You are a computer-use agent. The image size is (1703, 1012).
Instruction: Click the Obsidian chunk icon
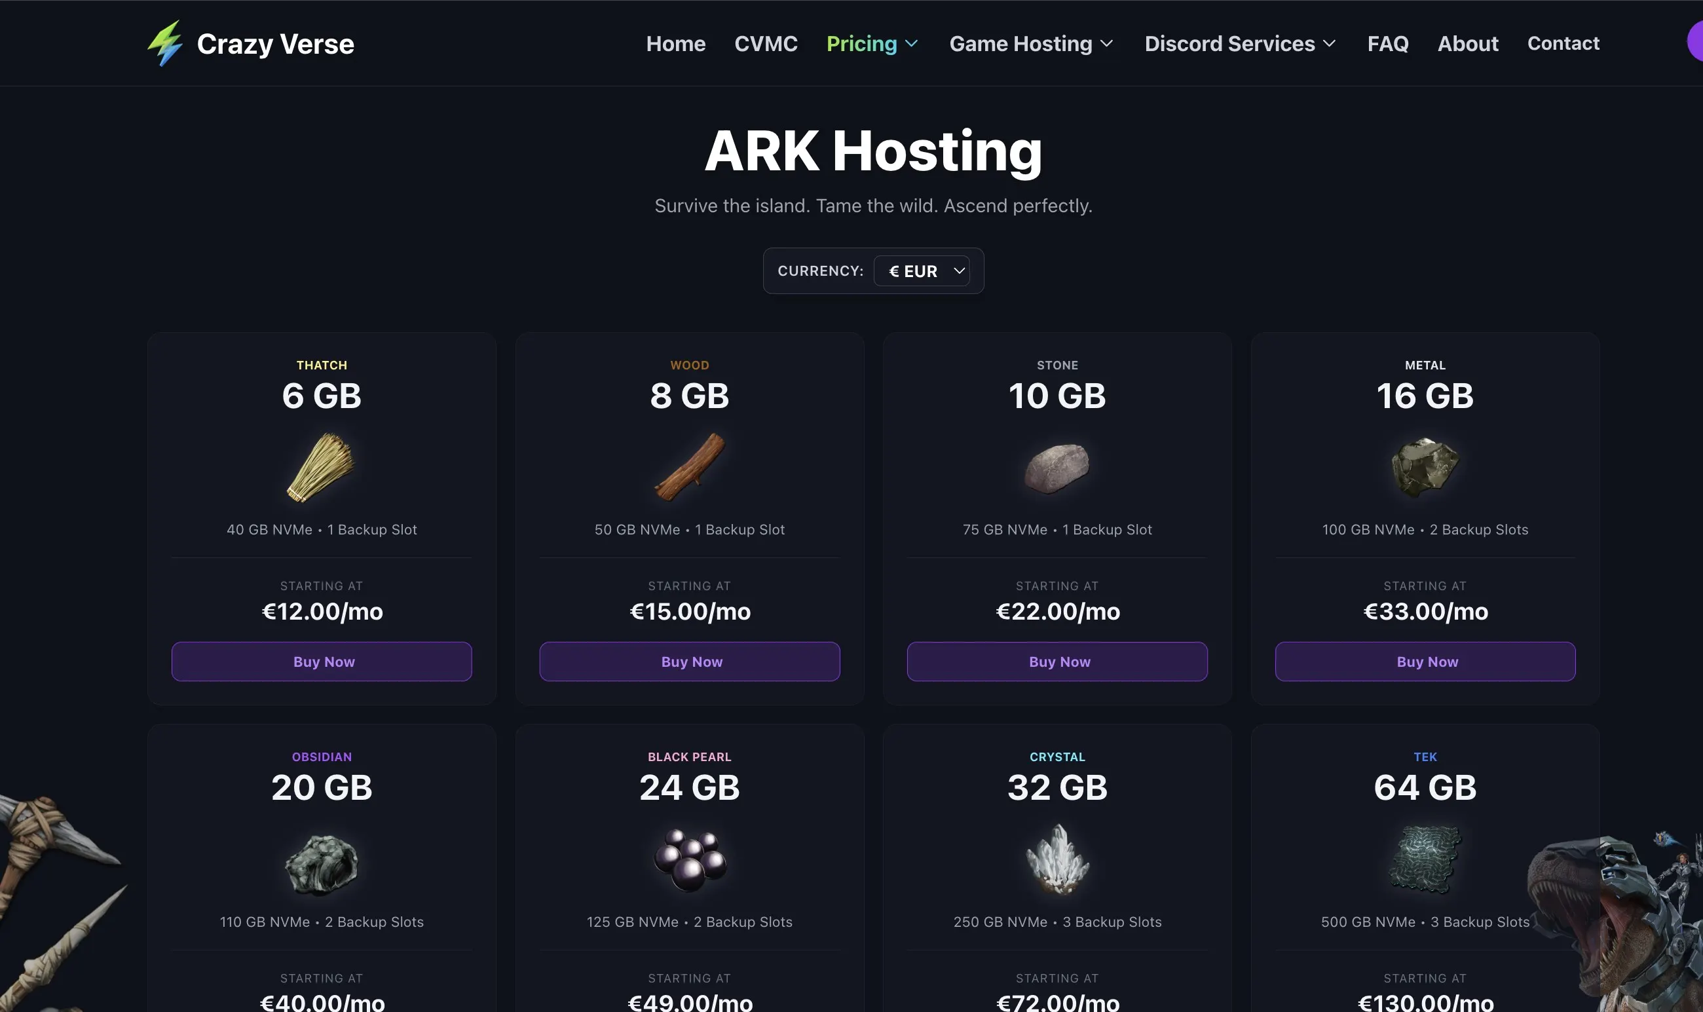pos(321,864)
